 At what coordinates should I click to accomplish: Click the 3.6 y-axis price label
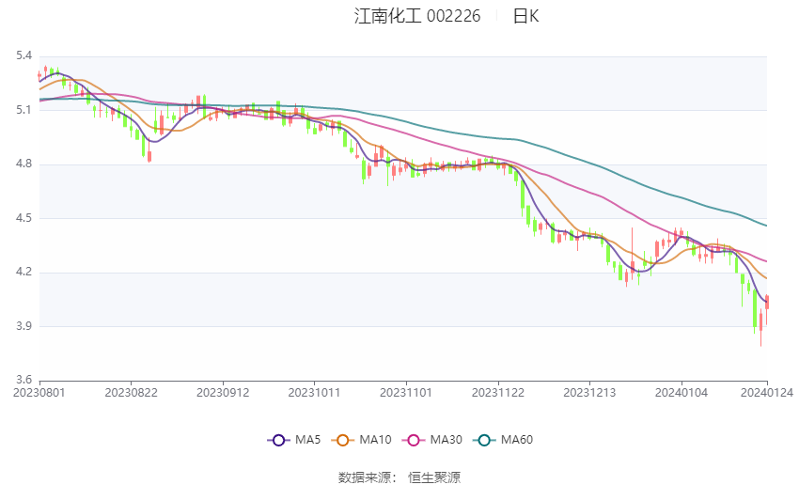coord(23,380)
